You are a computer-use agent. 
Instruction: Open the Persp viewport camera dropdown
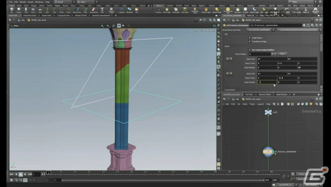(199, 31)
